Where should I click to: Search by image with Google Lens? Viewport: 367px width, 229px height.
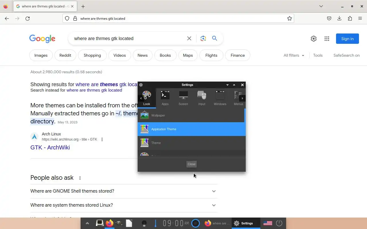[x=203, y=38]
